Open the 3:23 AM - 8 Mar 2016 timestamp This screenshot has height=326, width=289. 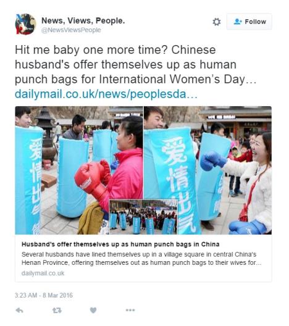pyautogui.click(x=44, y=295)
